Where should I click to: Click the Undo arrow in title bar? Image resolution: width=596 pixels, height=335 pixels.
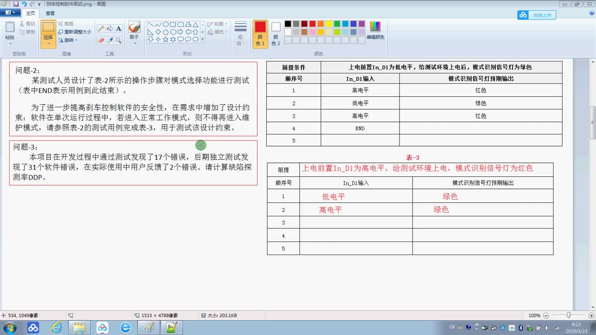click(24, 4)
